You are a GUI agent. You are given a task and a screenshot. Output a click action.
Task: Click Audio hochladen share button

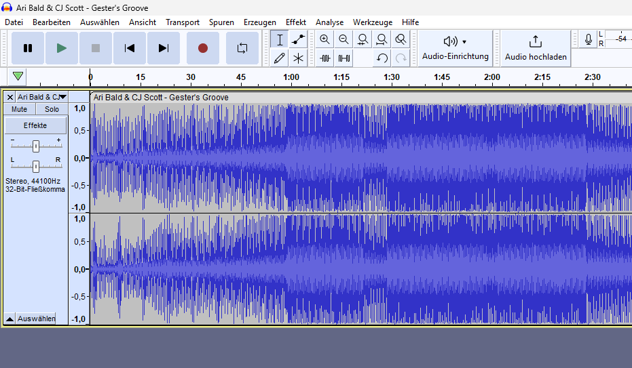(536, 48)
